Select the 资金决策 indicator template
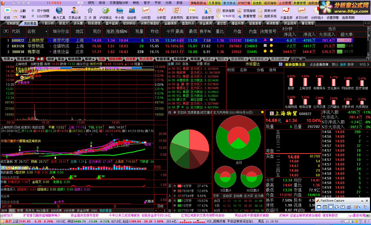The height and width of the screenshot is (225, 371). coord(83,210)
